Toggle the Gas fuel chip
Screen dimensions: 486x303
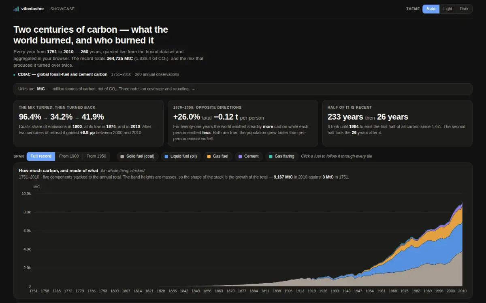(x=217, y=156)
